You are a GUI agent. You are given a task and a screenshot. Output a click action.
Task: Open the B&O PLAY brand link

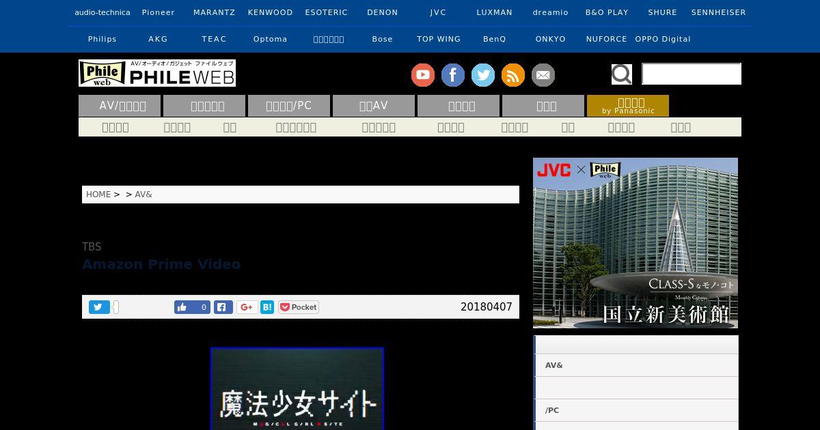607,12
